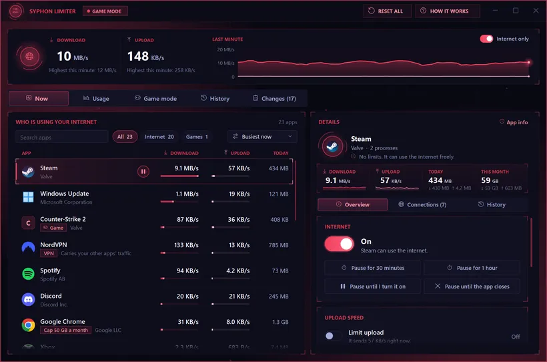Enable the Limit upload switch
Screen dimensions: 547x362
pos(333,336)
